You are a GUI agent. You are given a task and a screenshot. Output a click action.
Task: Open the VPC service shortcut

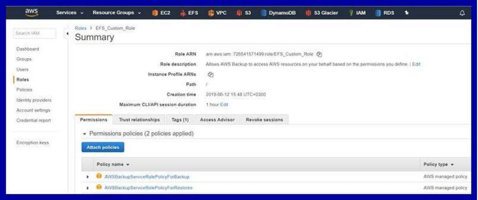point(217,13)
